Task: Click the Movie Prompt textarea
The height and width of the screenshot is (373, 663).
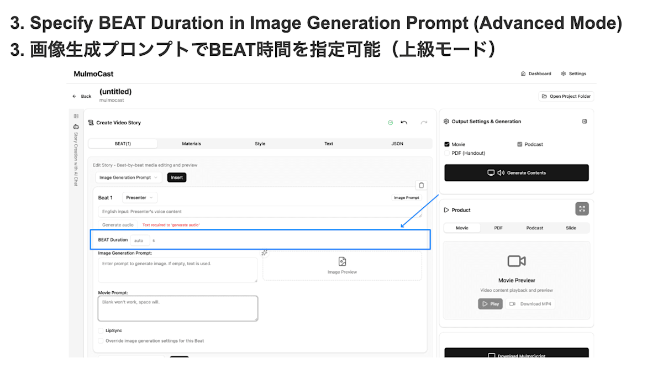Action: click(178, 308)
